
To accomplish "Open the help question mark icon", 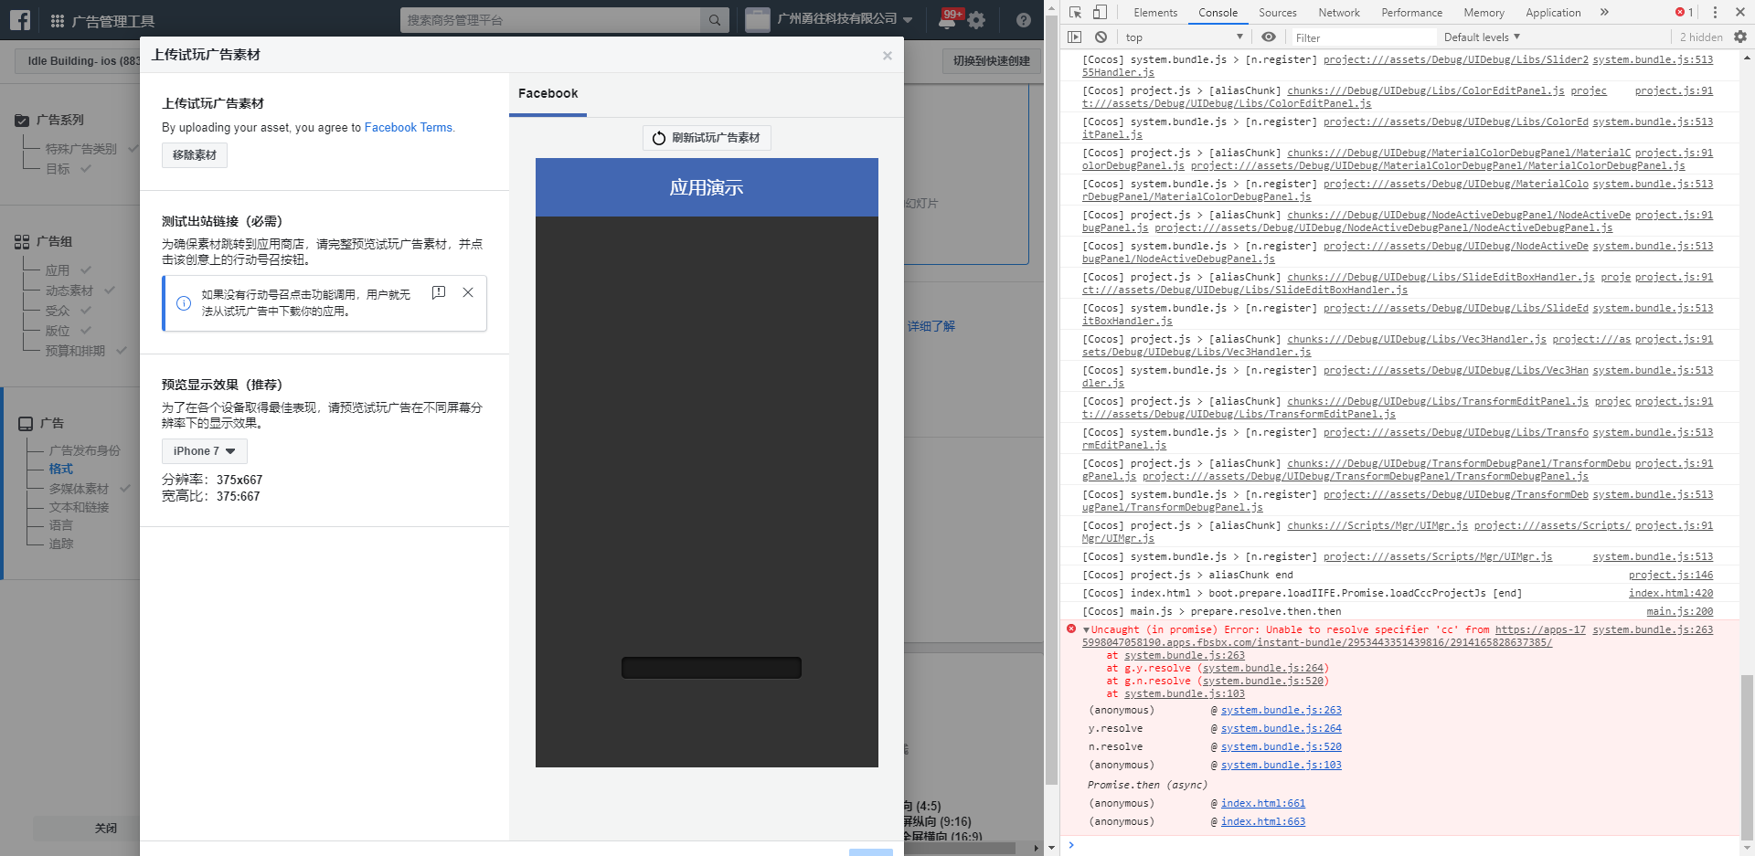I will 1024,20.
